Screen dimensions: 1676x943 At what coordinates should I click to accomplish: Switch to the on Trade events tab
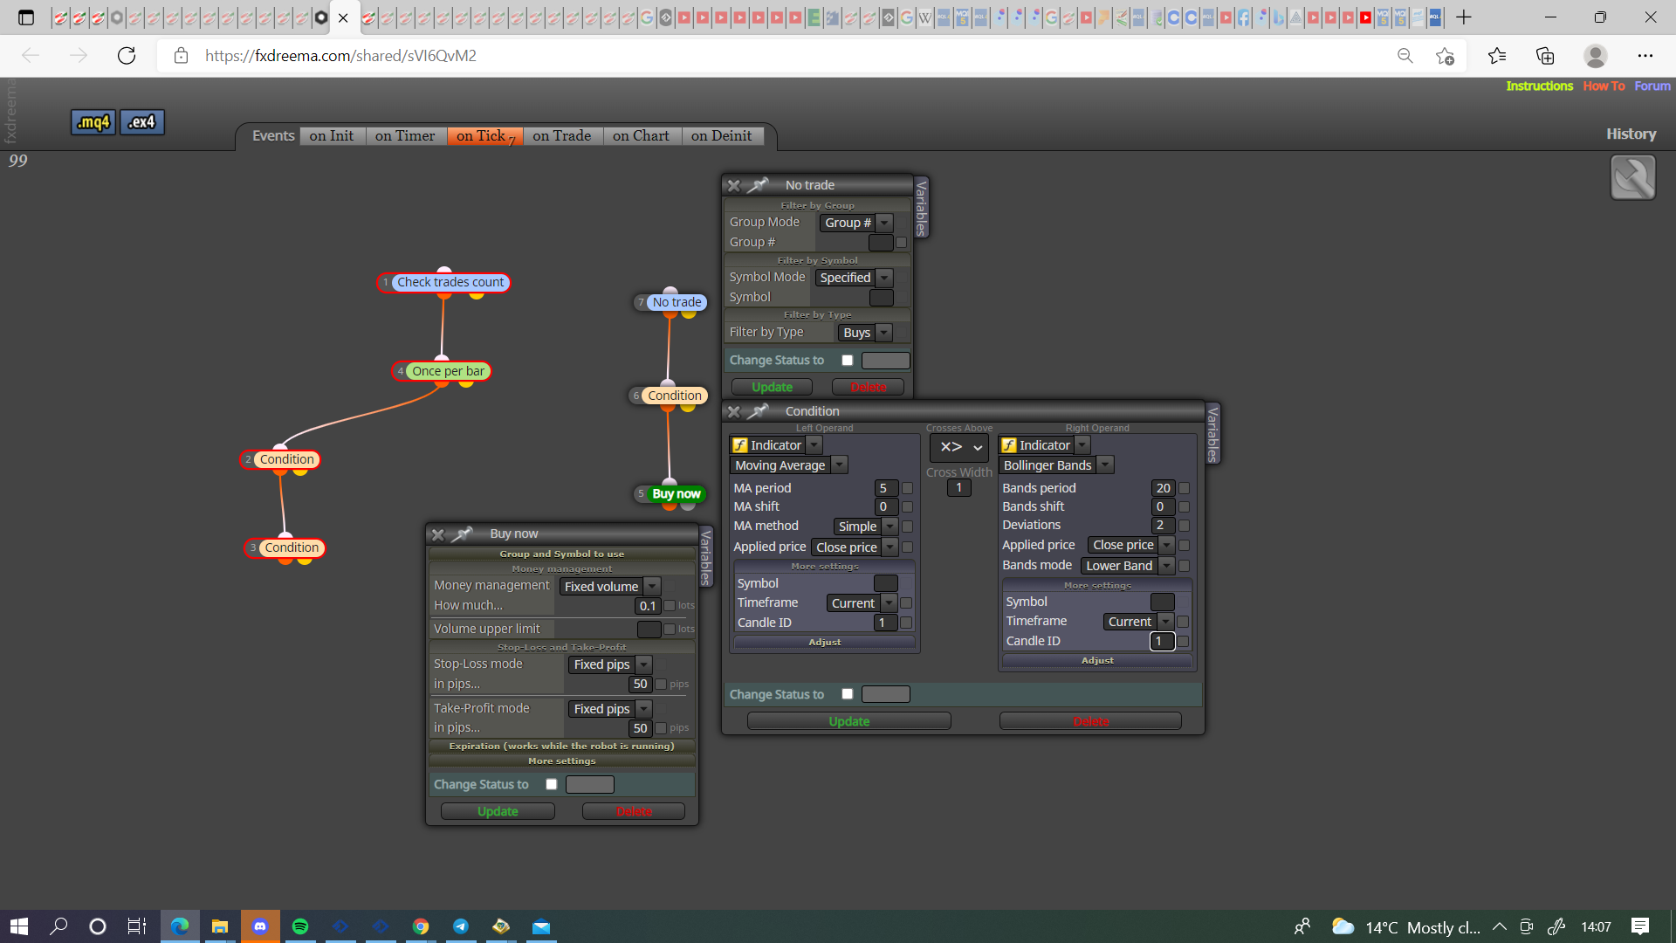click(562, 136)
